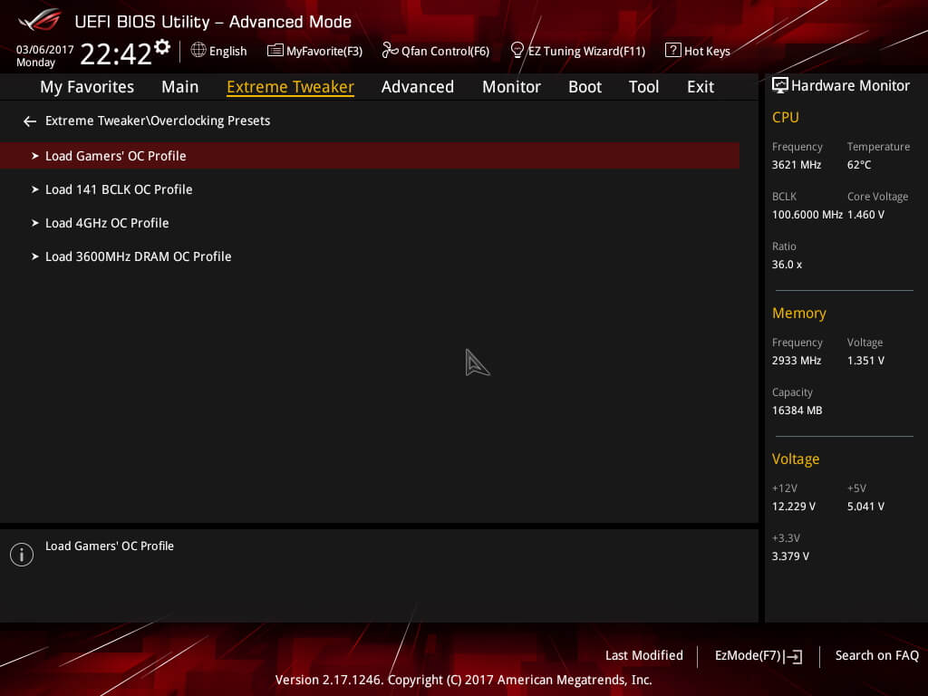Image resolution: width=928 pixels, height=696 pixels.
Task: Show Hot Keys question mark icon
Action: 673,51
